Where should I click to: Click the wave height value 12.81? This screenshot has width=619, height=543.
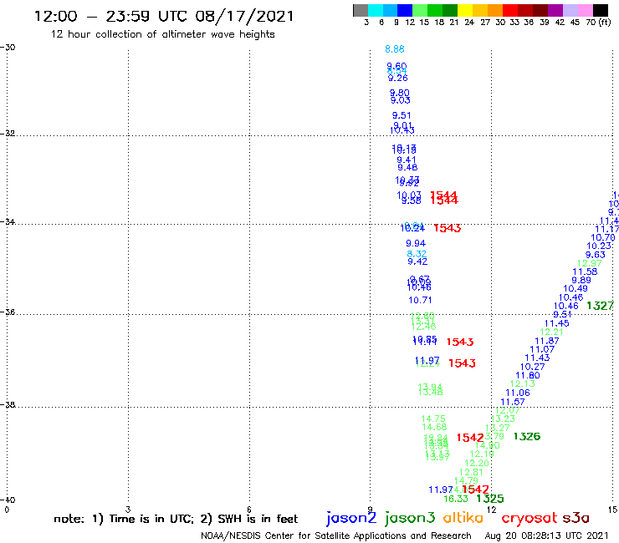click(471, 472)
